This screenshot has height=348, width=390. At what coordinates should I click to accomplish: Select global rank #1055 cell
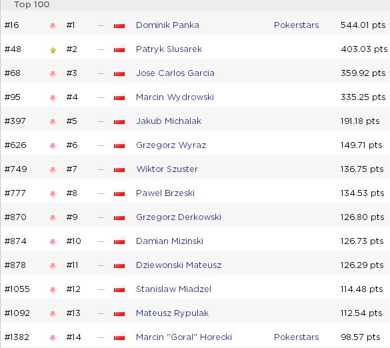[x=17, y=289]
